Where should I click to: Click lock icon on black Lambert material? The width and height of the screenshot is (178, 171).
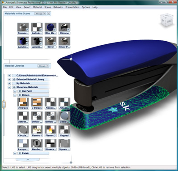pyautogui.click(x=41, y=39)
